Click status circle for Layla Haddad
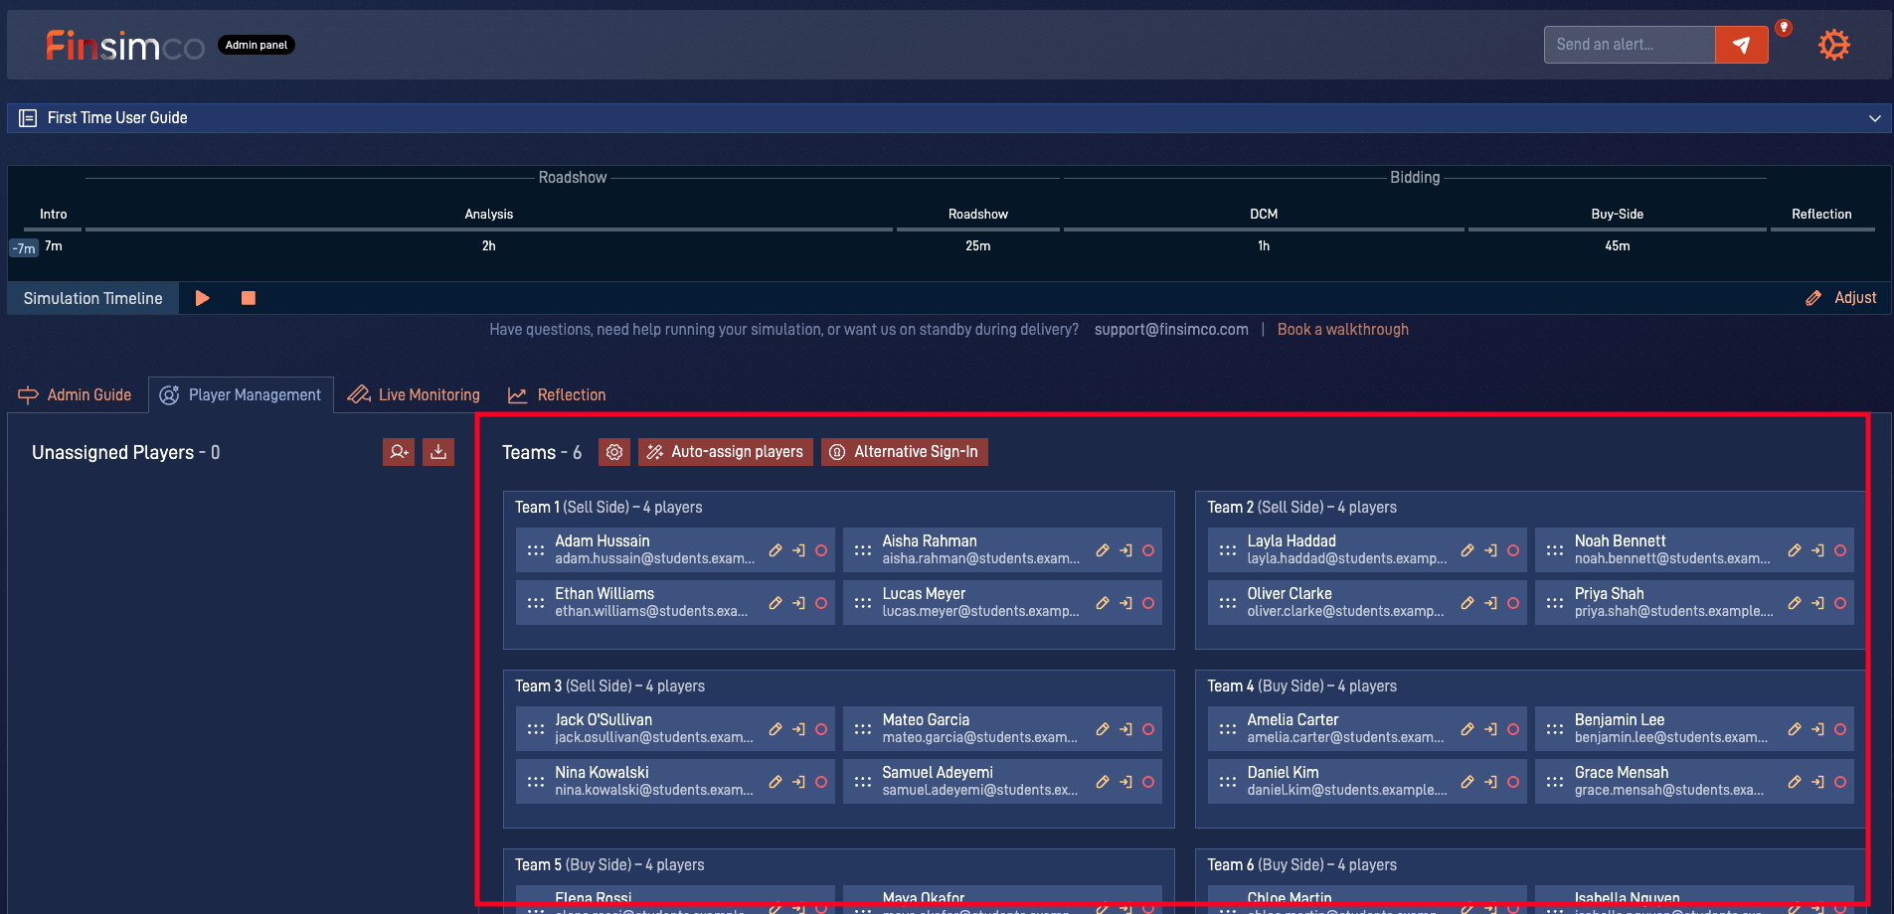1894x914 pixels. click(1513, 550)
